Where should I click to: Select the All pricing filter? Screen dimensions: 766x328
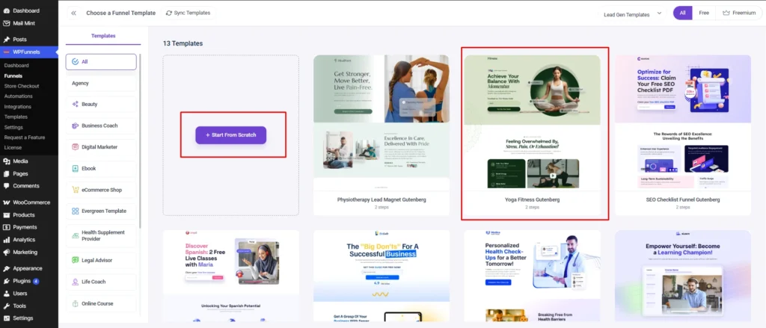[x=682, y=13]
